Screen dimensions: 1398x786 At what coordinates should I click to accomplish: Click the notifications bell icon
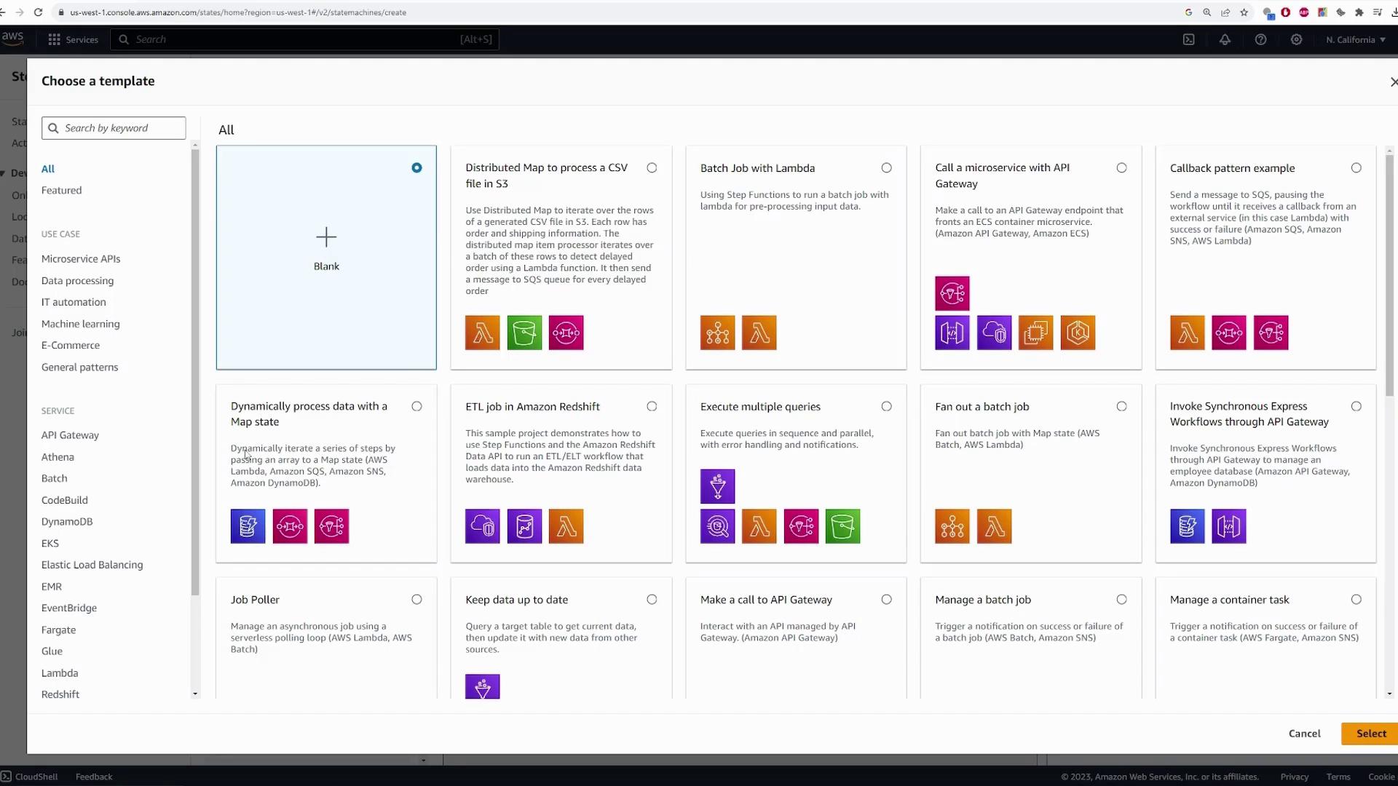pos(1225,39)
